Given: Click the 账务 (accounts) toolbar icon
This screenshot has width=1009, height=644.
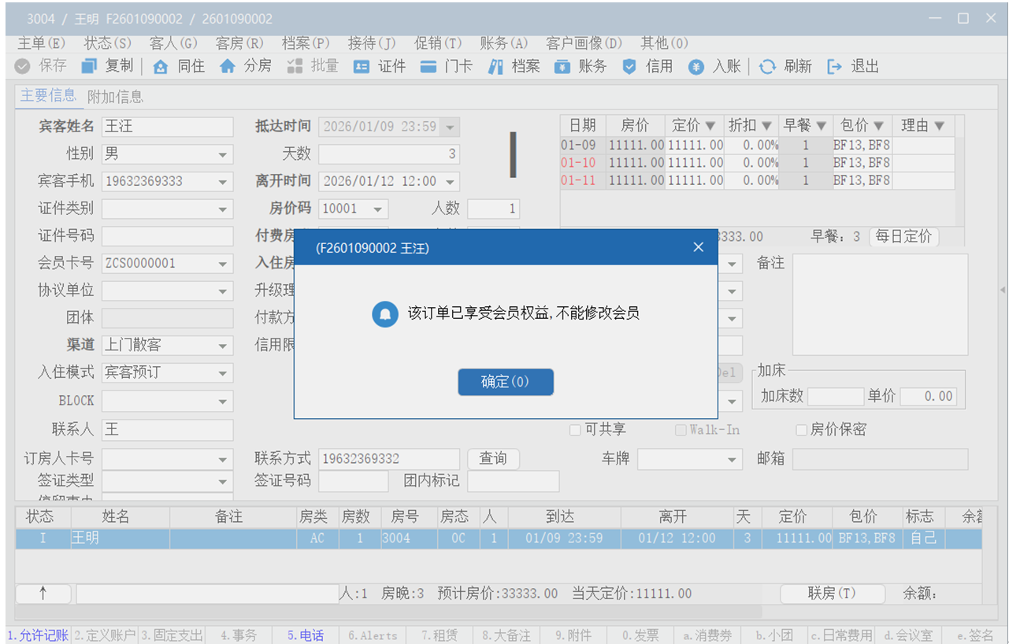Looking at the screenshot, I should [562, 67].
